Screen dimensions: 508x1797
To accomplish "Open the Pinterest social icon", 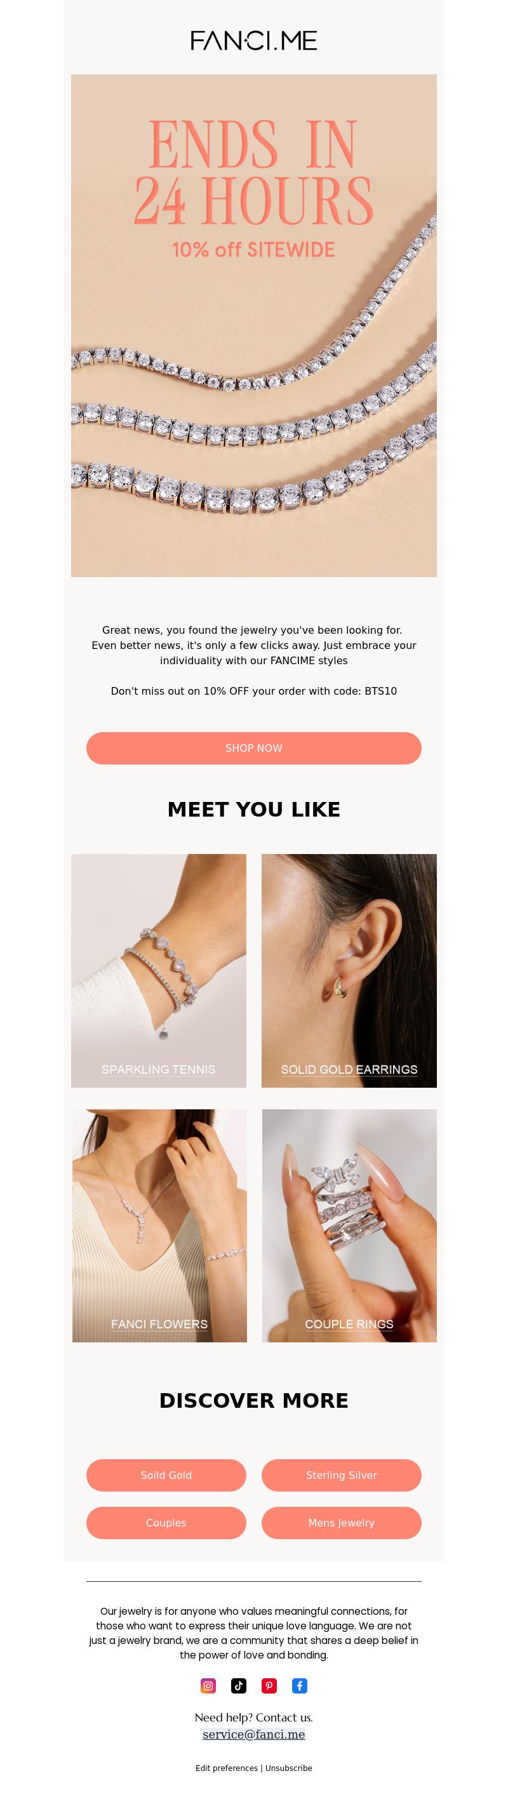I will [269, 1685].
